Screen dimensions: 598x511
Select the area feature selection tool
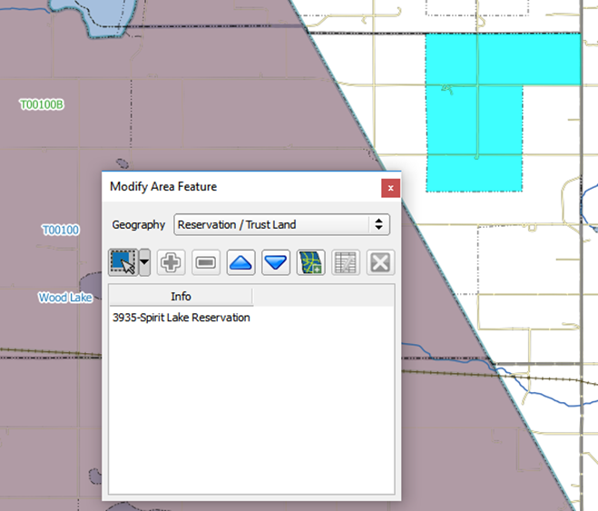point(121,262)
